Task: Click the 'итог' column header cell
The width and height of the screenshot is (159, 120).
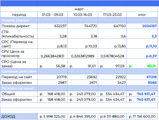Action: pos(142,15)
